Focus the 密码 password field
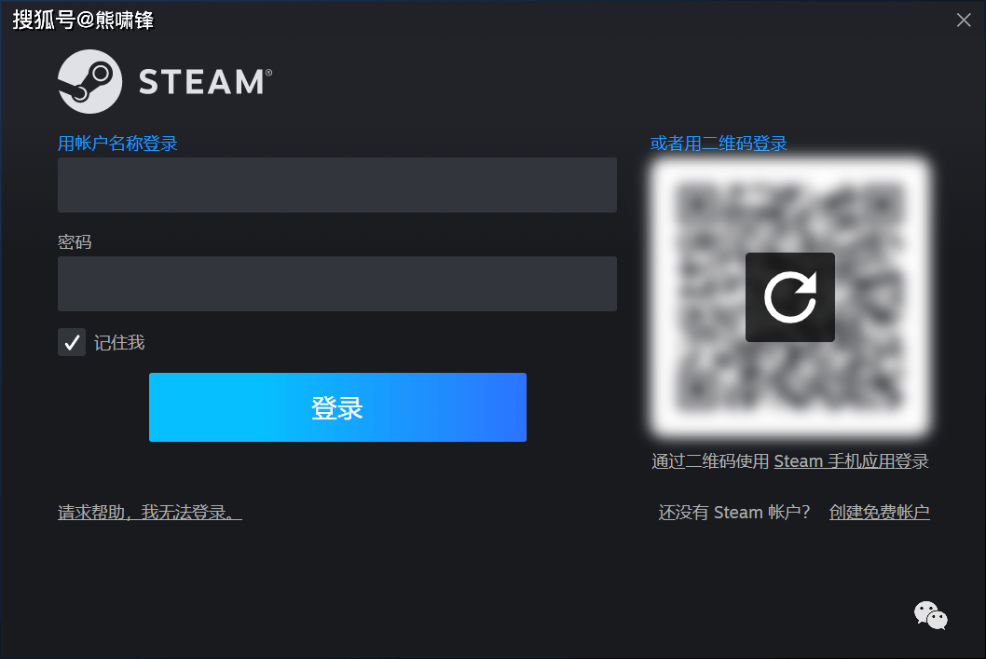 coord(337,283)
